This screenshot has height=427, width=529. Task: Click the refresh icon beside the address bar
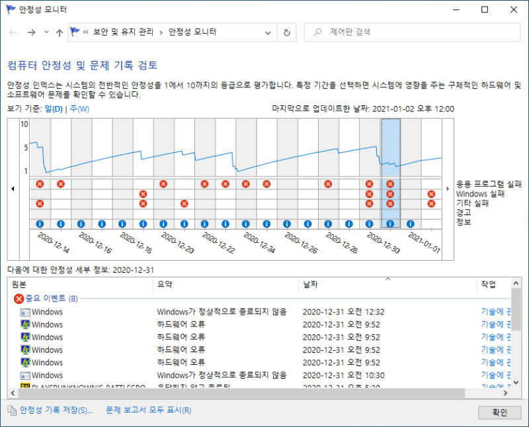(x=287, y=32)
